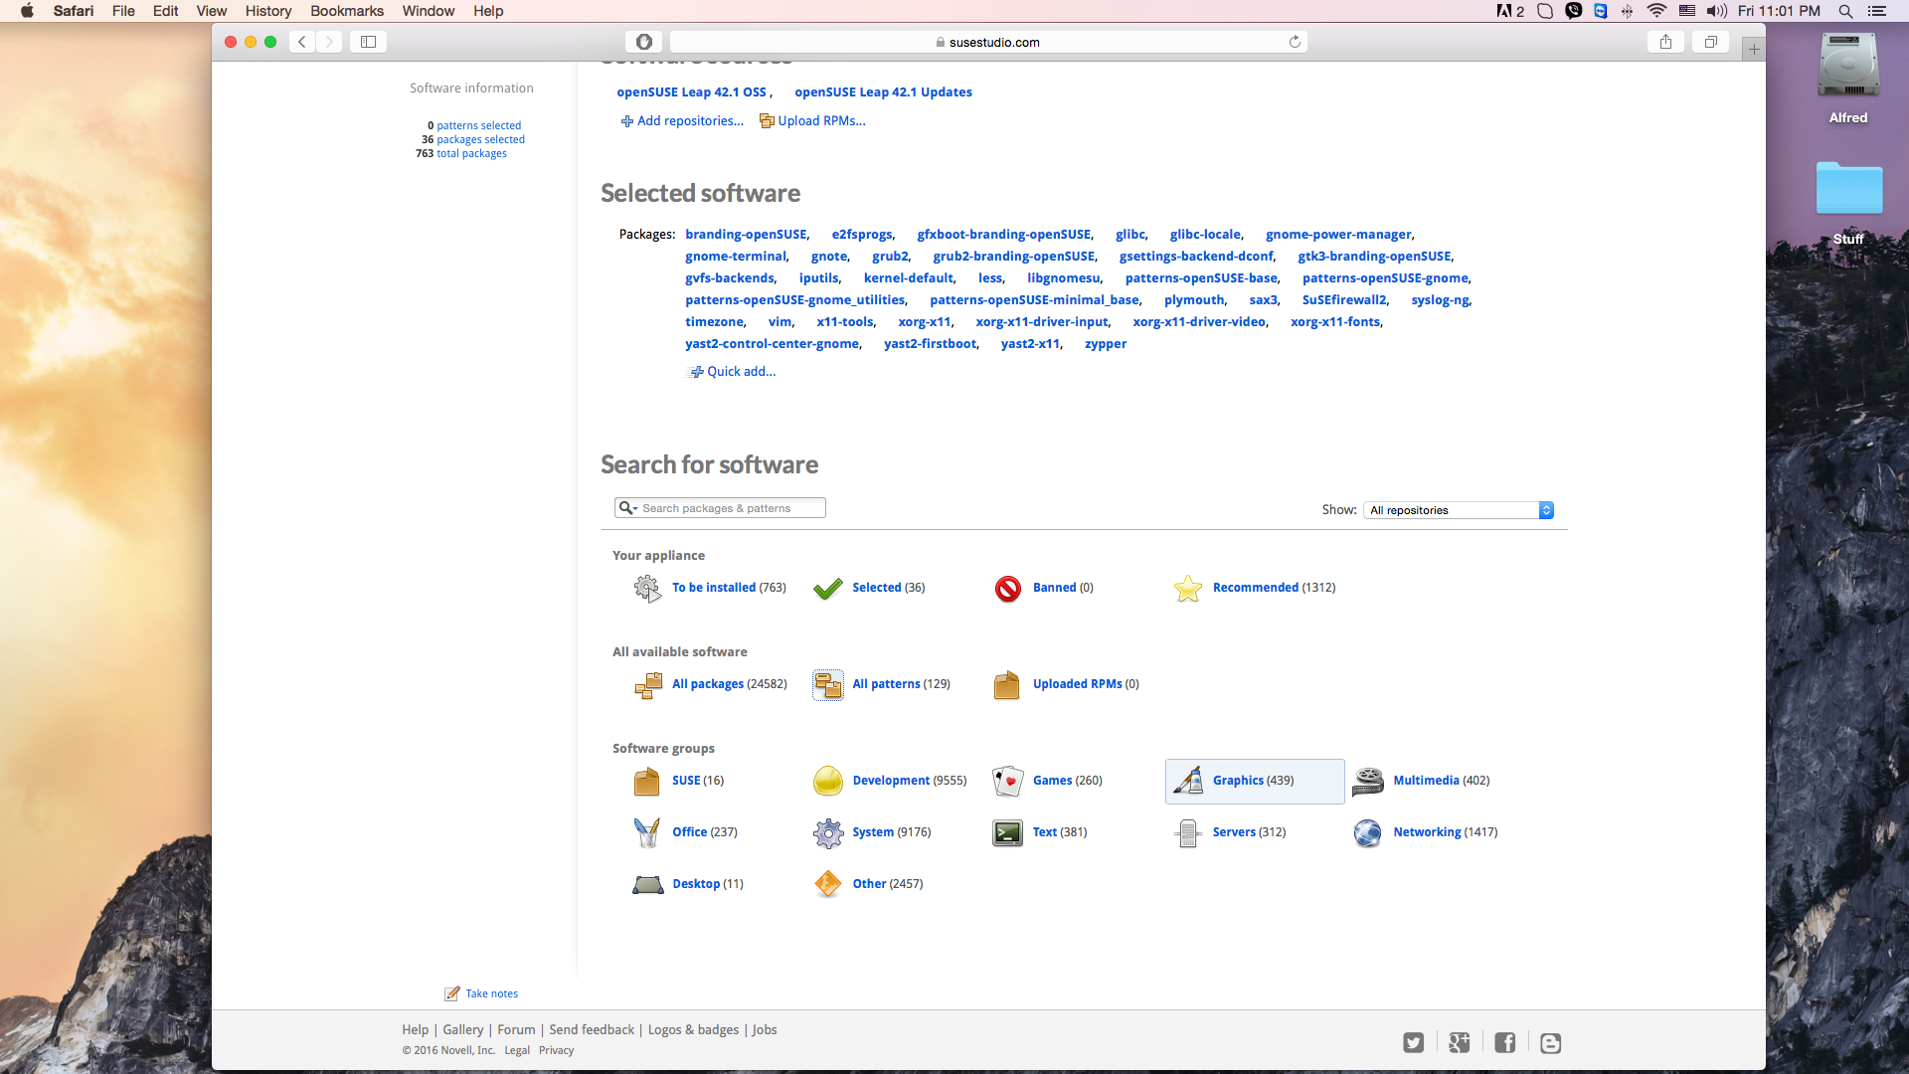This screenshot has width=1909, height=1074.
Task: Click the Take notes pencil icon
Action: pyautogui.click(x=450, y=992)
